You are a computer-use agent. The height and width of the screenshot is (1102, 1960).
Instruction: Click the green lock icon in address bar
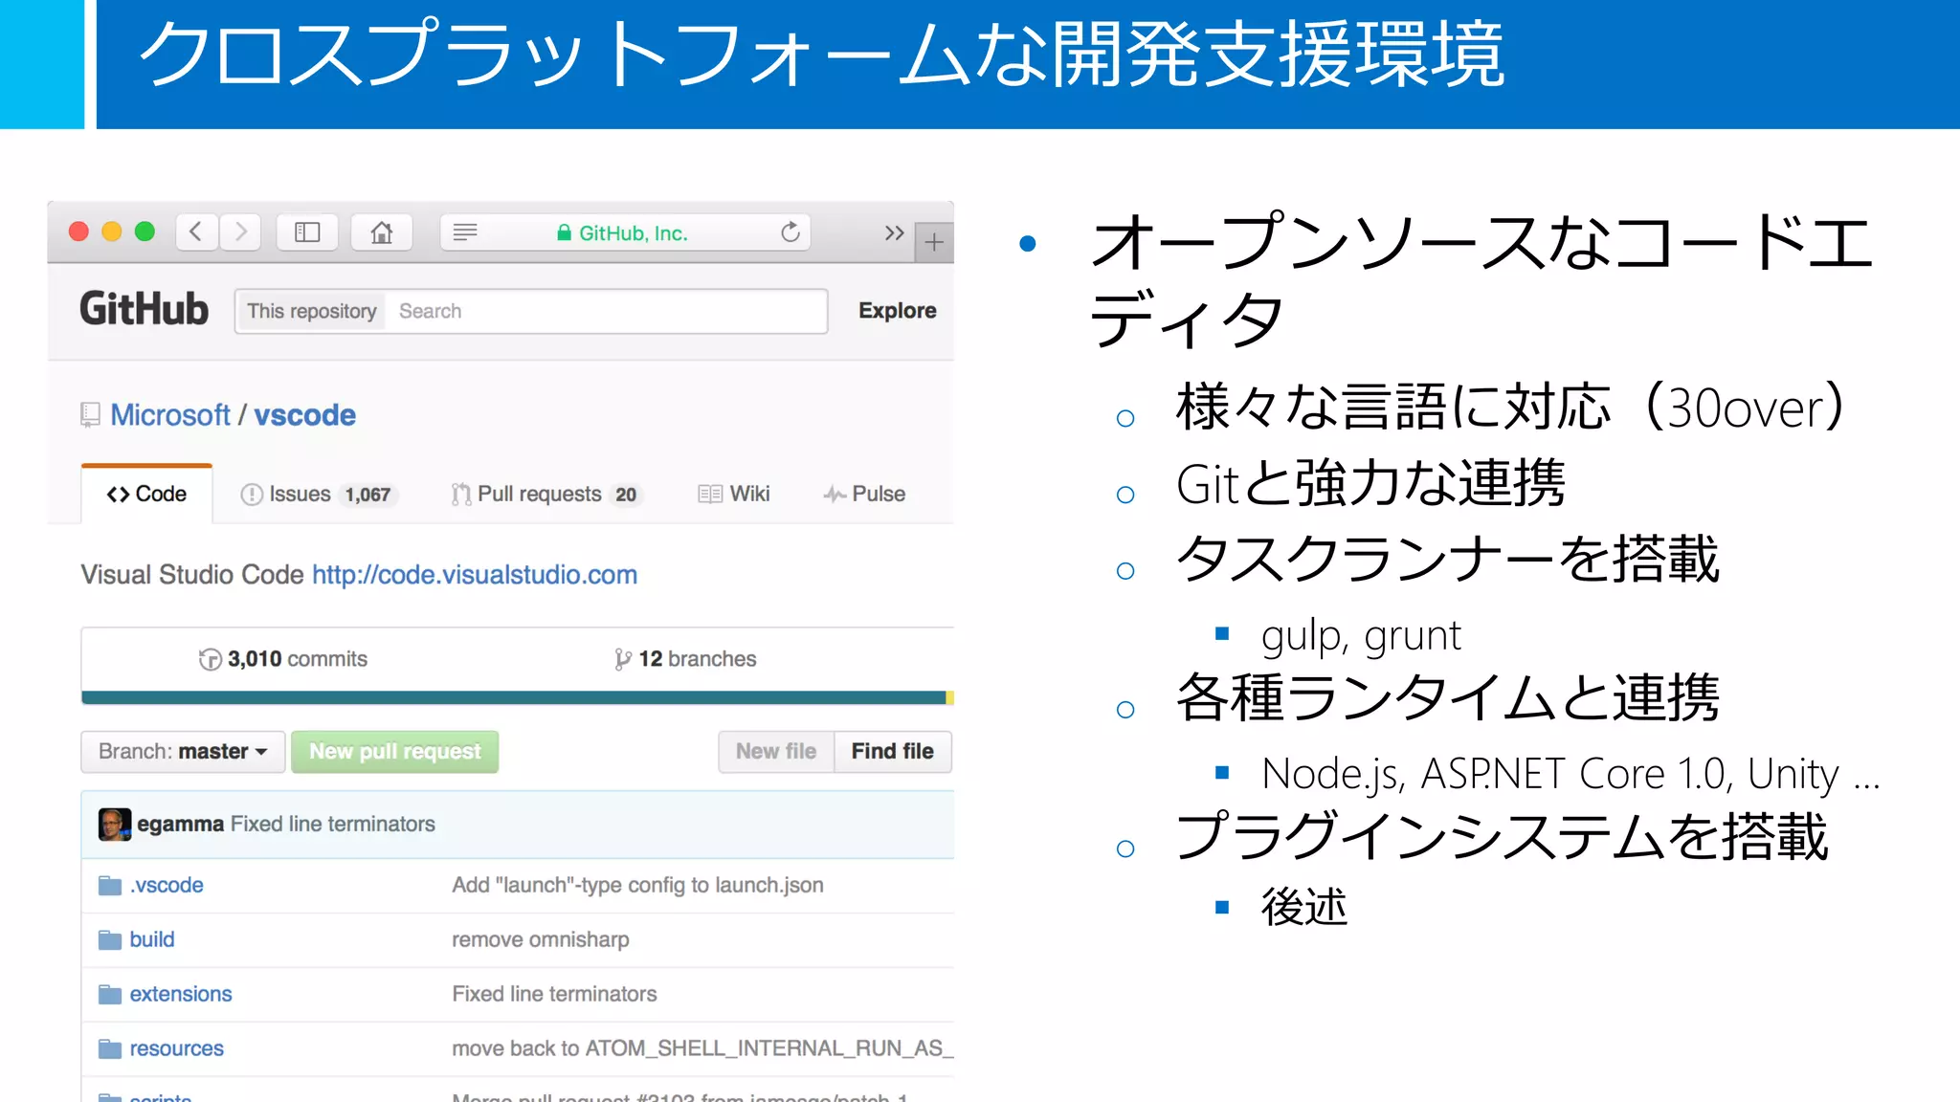coord(565,232)
